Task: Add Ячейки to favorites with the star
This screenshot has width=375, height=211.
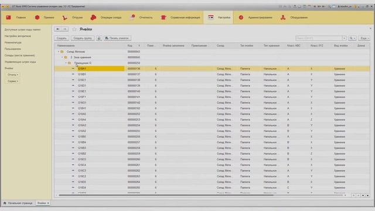Action: (x=74, y=29)
